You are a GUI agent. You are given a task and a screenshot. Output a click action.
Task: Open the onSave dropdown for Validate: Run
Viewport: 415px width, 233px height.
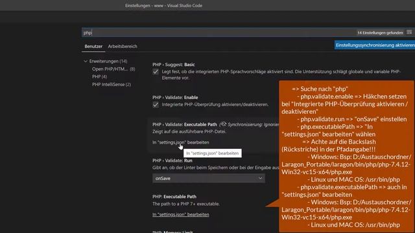[x=209, y=179]
